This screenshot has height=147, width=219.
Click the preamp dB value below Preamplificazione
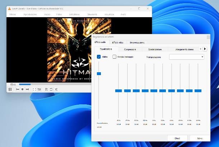click(x=99, y=127)
